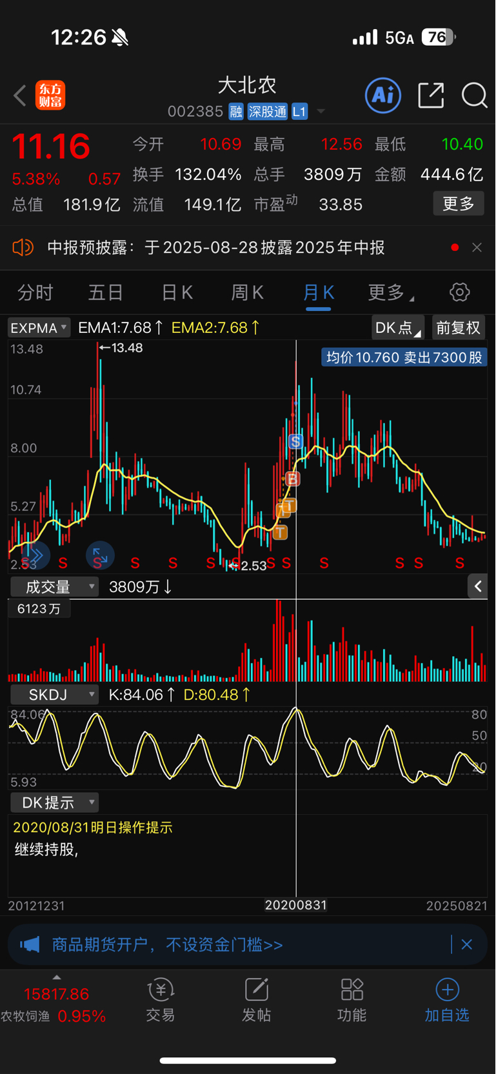Tap the 13.48 high price label
Viewport: 496px width, 1074px height.
click(x=121, y=348)
